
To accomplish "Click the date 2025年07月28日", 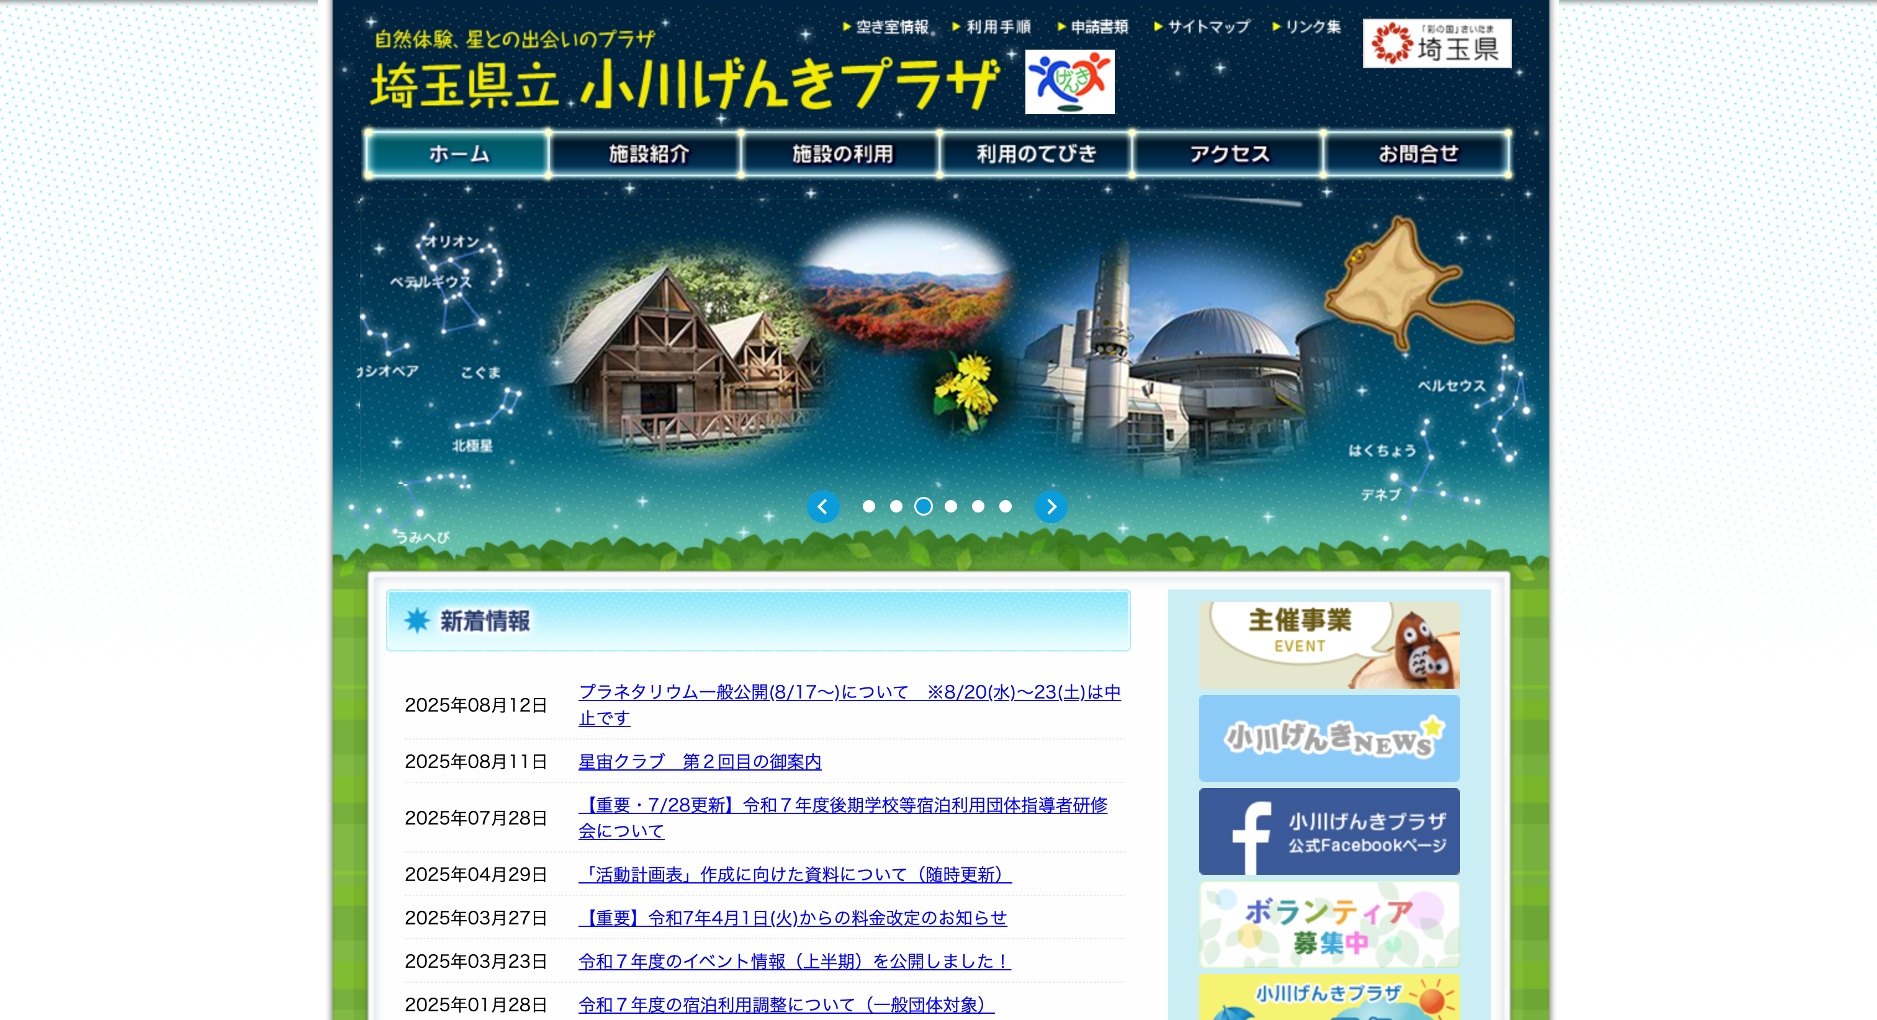I will tap(476, 818).
